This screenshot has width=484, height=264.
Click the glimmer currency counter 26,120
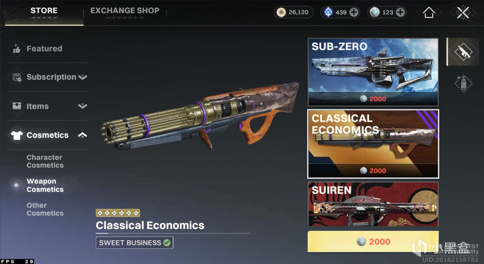293,12
